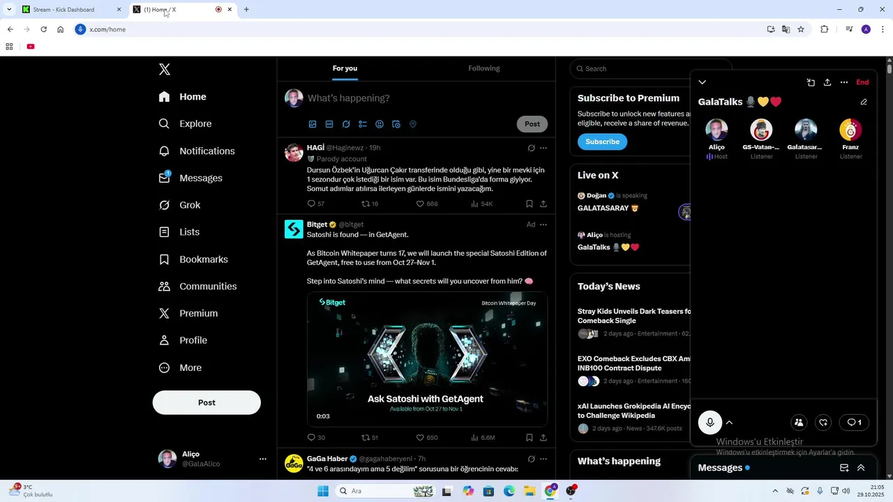Image resolution: width=893 pixels, height=502 pixels.
Task: Open more options on HAGİ post
Action: point(543,148)
